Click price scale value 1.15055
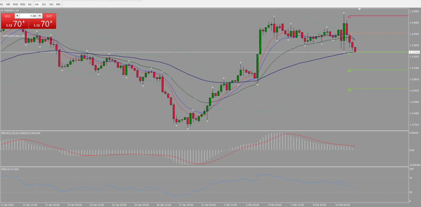 point(414,11)
